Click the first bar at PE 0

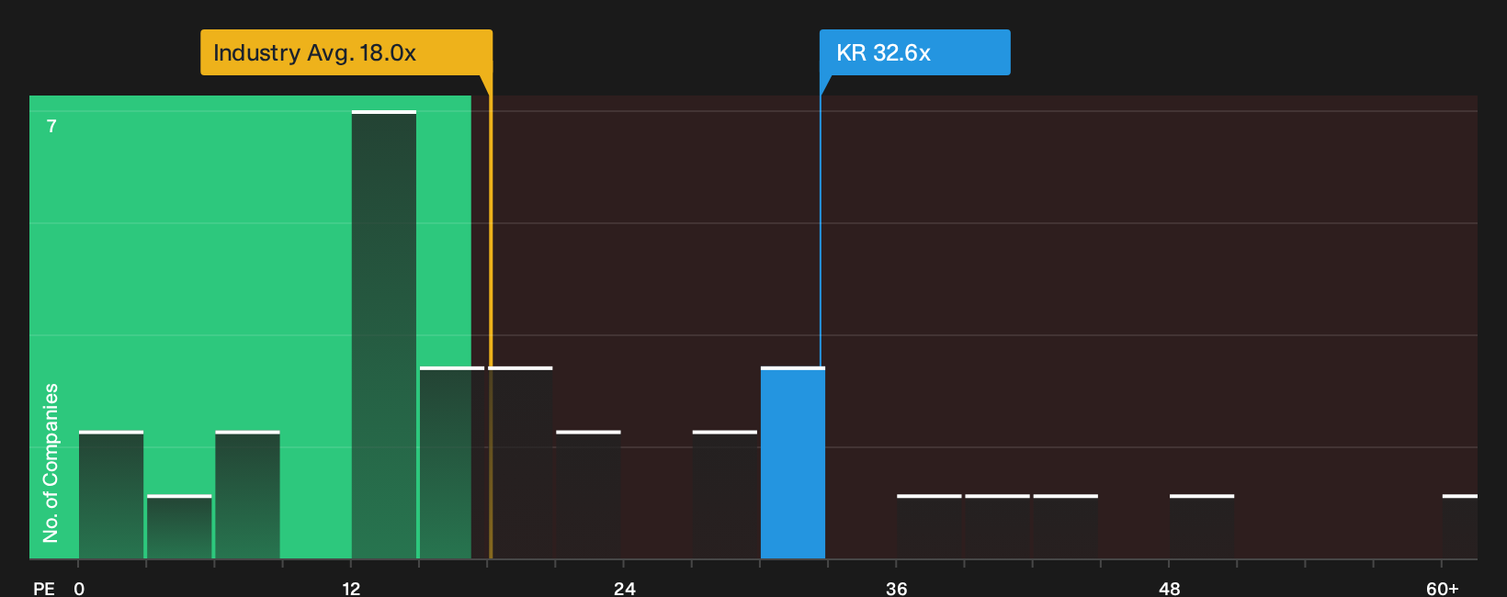coord(111,495)
